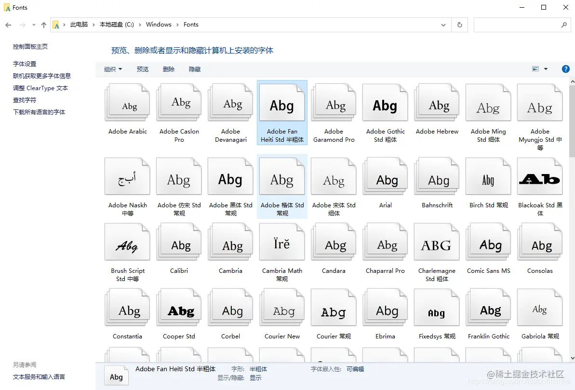
Task: Select the Adobe Hebrew font icon
Action: (x=437, y=103)
